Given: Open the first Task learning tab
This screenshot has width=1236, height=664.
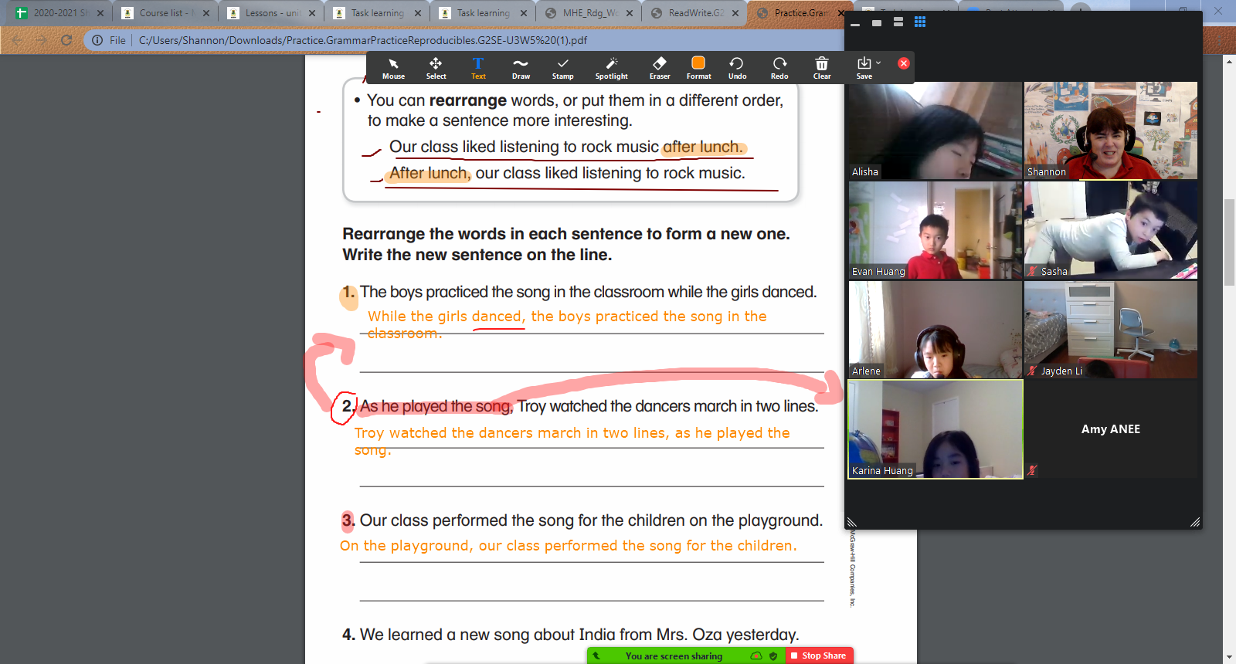Looking at the screenshot, I should point(376,13).
